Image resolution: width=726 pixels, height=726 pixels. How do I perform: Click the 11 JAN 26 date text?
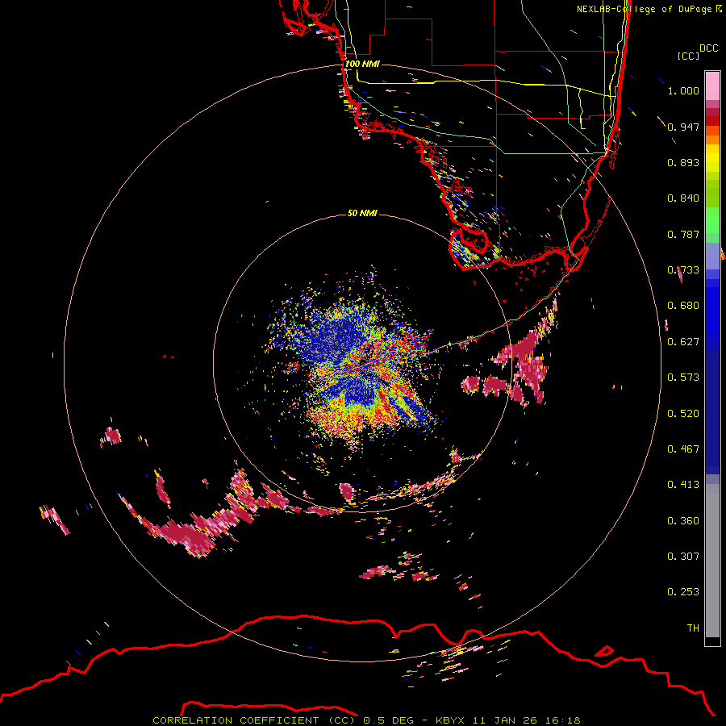point(505,720)
